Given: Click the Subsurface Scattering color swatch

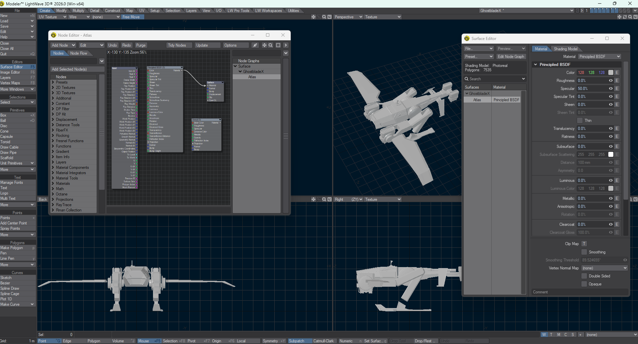Looking at the screenshot, I should click(611, 155).
